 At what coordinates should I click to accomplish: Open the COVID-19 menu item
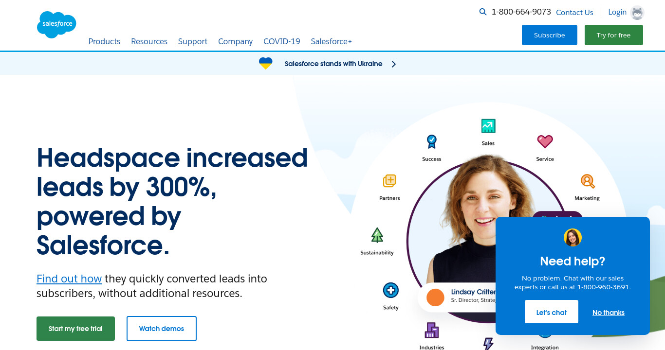[282, 41]
